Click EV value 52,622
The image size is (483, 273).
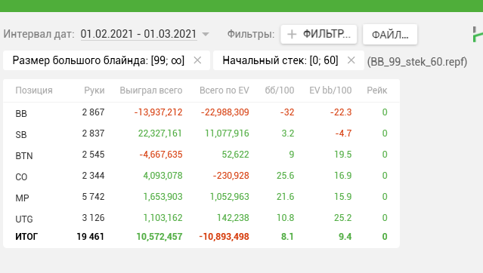click(x=236, y=155)
